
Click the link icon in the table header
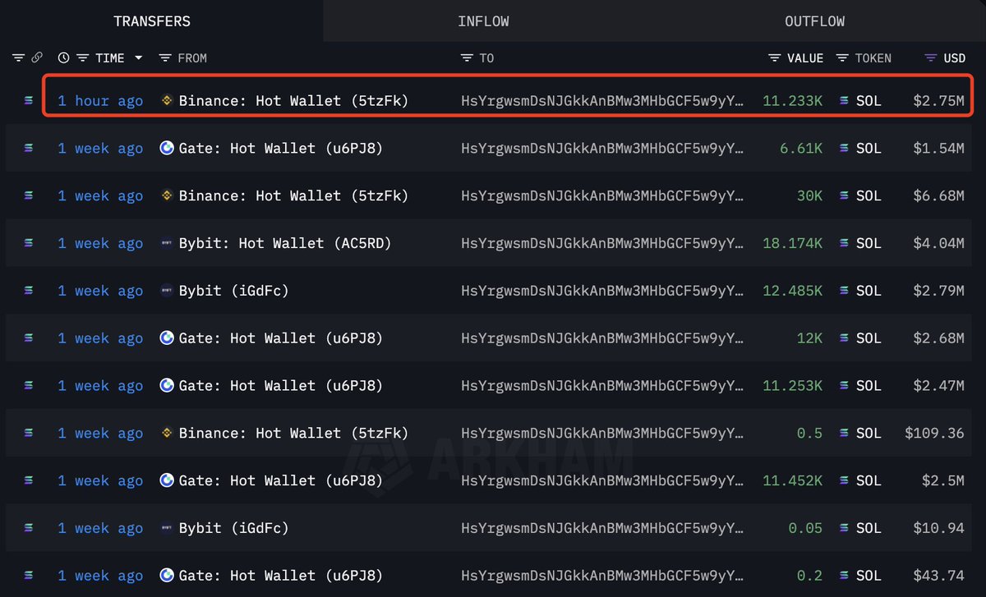click(x=37, y=58)
